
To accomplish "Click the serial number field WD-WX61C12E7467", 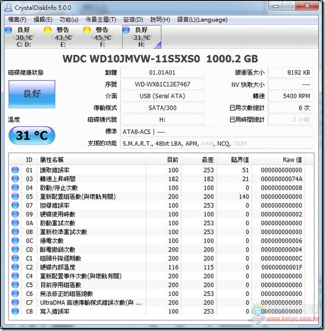I will [162, 84].
